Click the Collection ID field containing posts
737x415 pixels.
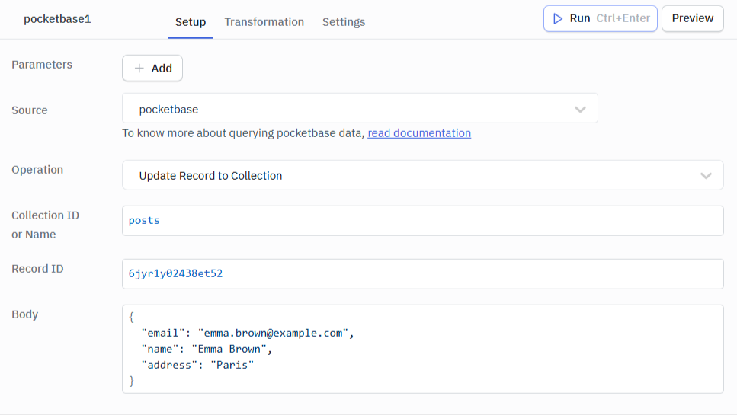click(422, 221)
